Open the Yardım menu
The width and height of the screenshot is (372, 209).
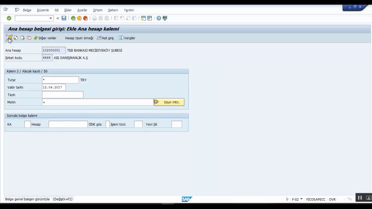click(129, 10)
